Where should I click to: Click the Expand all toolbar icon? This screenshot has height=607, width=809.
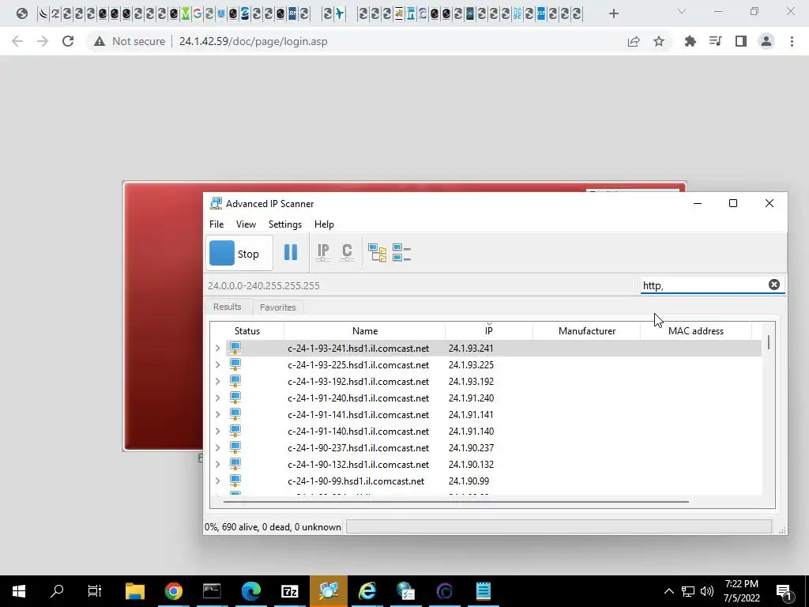coord(377,252)
